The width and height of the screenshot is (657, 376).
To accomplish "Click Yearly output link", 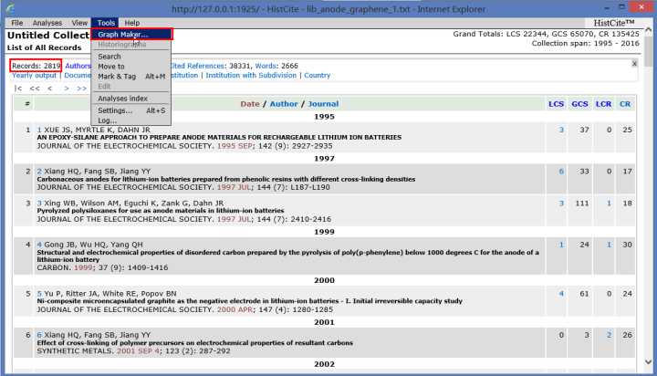I will coord(34,76).
